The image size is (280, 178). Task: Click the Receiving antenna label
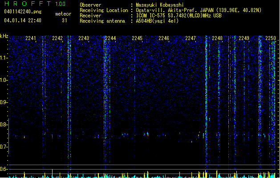tap(102, 21)
